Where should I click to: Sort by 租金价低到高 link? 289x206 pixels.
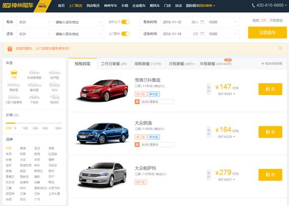click(274, 64)
